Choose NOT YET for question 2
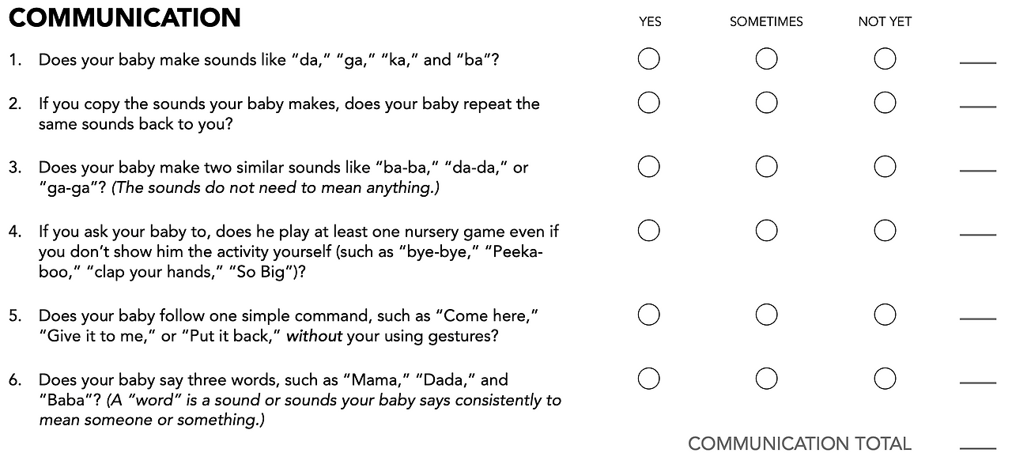This screenshot has width=1012, height=460. [x=885, y=102]
